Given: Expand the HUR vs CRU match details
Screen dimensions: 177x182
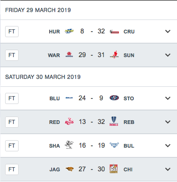Looking at the screenshot, I should click(x=168, y=32).
